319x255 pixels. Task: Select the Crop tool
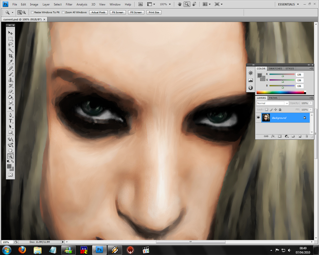click(x=11, y=56)
